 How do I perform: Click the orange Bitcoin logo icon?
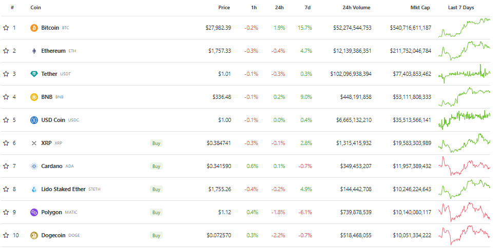coord(34,28)
